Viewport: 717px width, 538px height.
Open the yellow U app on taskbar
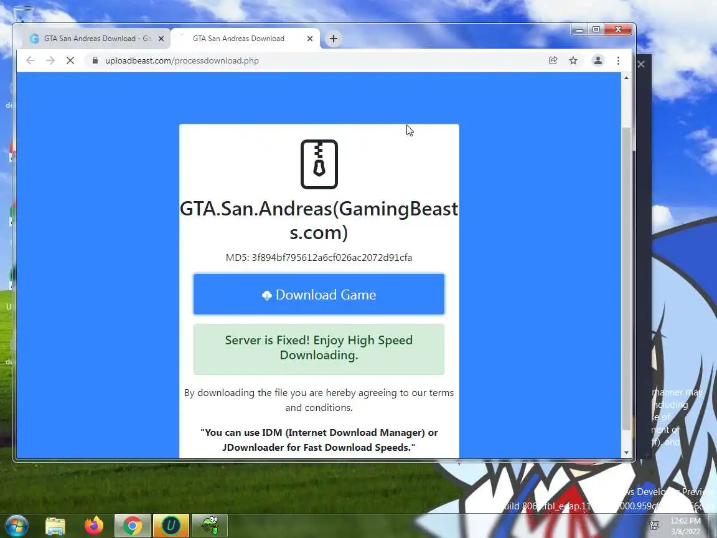(171, 526)
